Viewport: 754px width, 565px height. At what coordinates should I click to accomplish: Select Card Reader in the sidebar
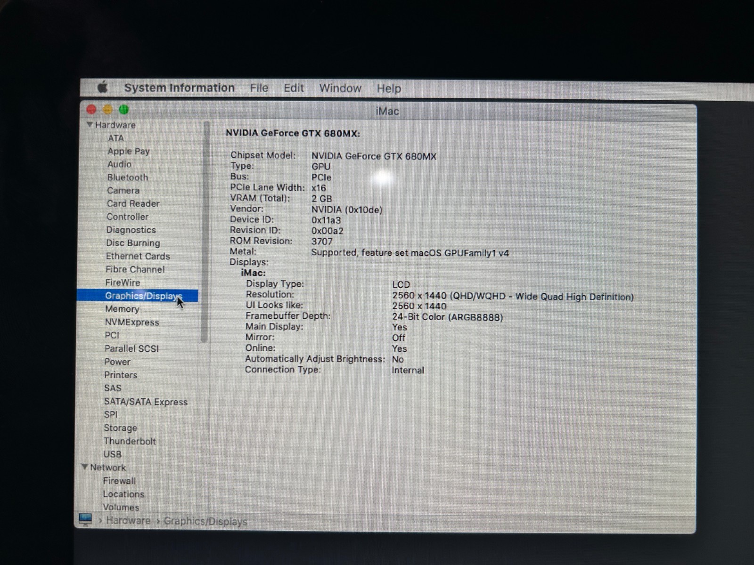point(133,204)
